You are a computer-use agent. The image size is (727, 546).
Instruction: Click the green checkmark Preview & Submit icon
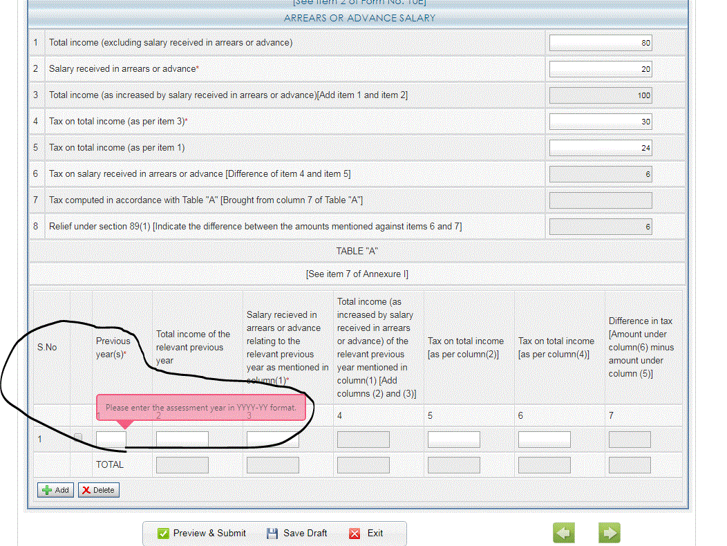pos(163,533)
